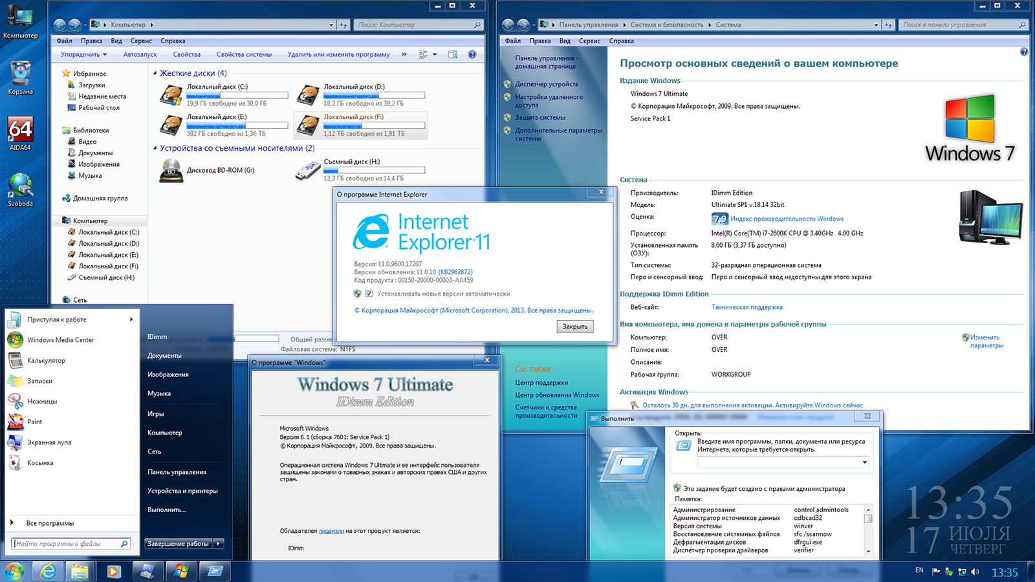Viewport: 1035px width, 582px height.
Task: Click the volume speaker tray icon
Action: point(975,572)
